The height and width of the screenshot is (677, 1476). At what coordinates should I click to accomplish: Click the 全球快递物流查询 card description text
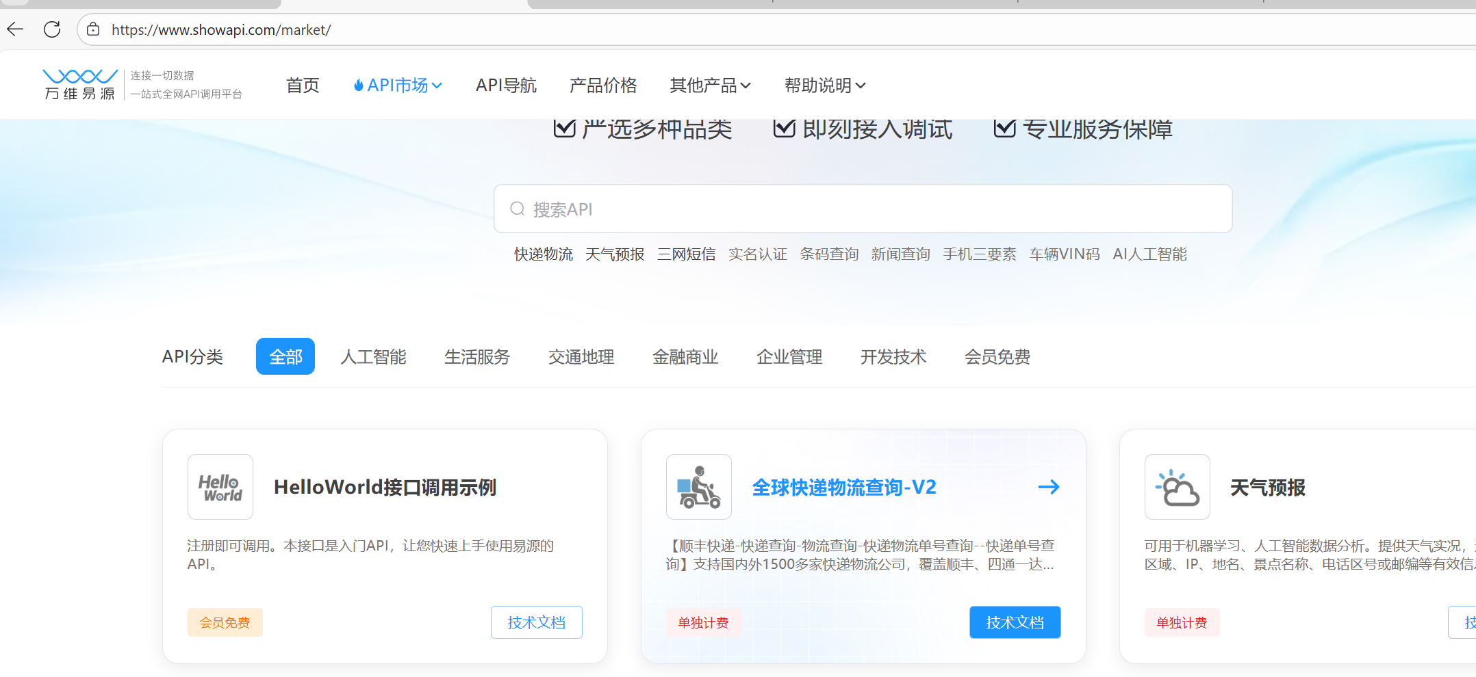coord(861,555)
